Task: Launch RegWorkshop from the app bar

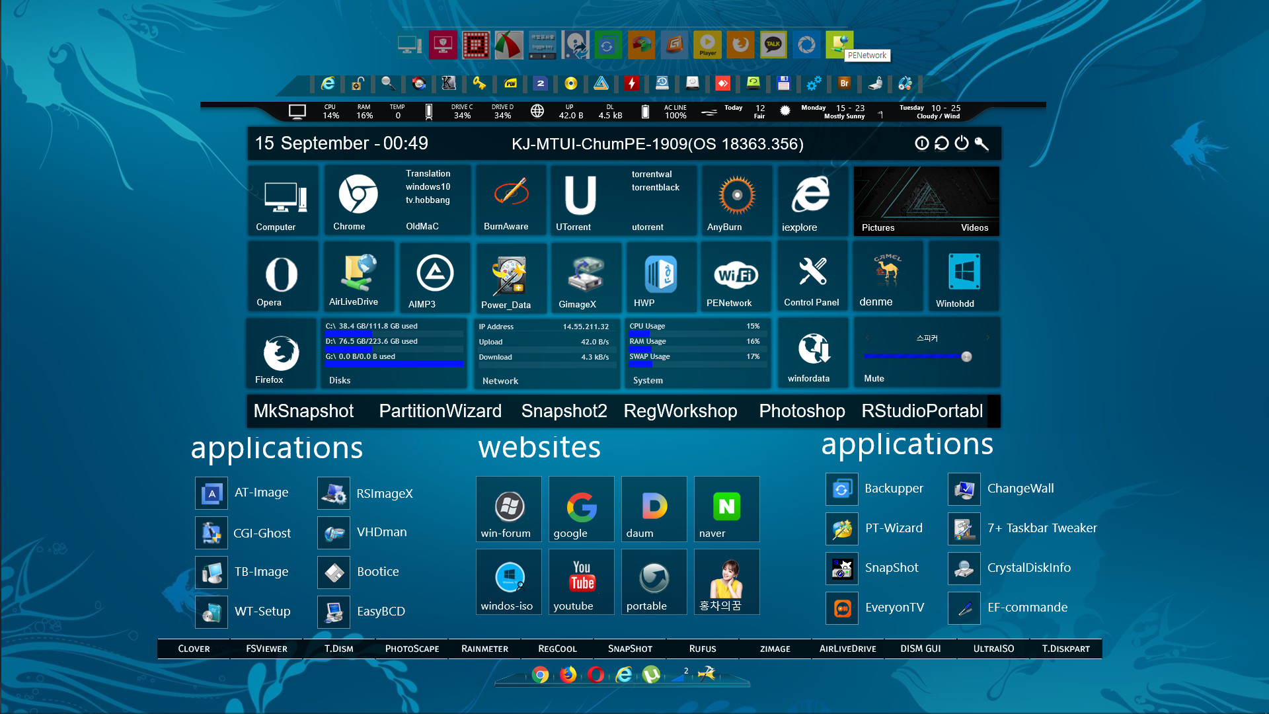Action: (680, 411)
